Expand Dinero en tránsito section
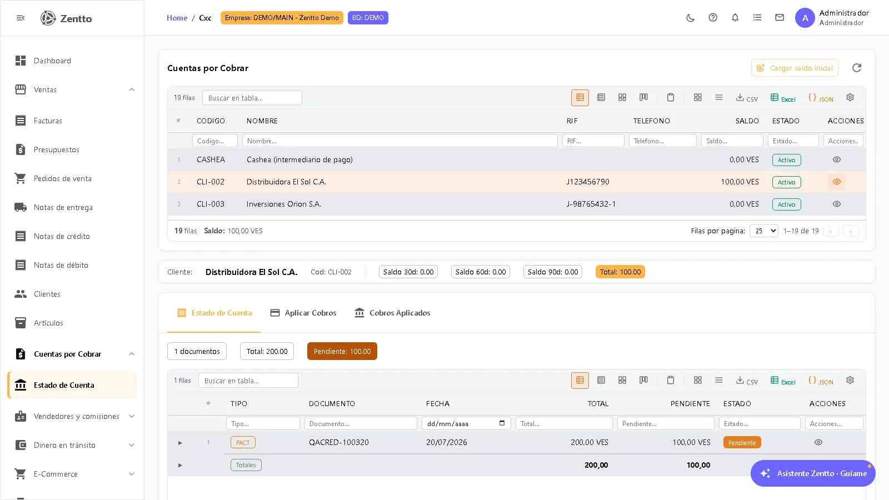 coord(132,445)
